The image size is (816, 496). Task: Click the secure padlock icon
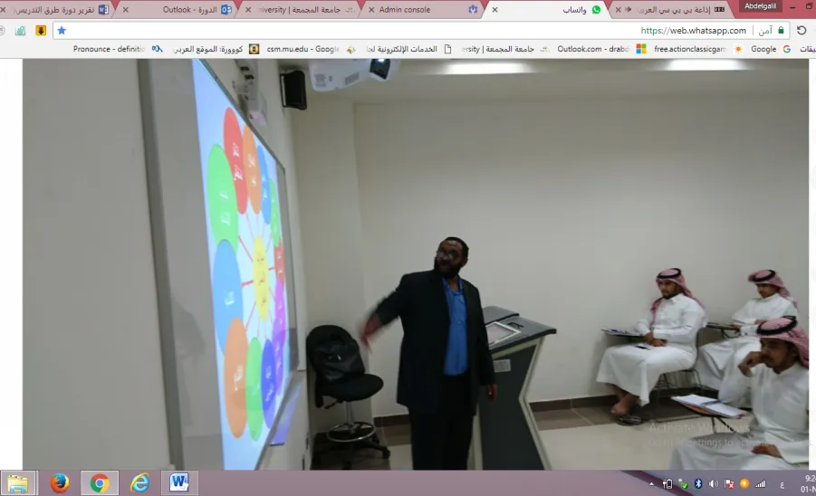pyautogui.click(x=781, y=31)
